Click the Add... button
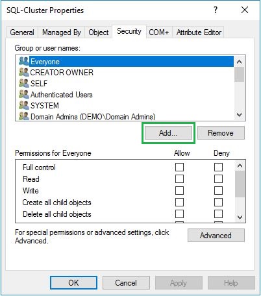The width and height of the screenshot is (261, 296). click(x=168, y=133)
